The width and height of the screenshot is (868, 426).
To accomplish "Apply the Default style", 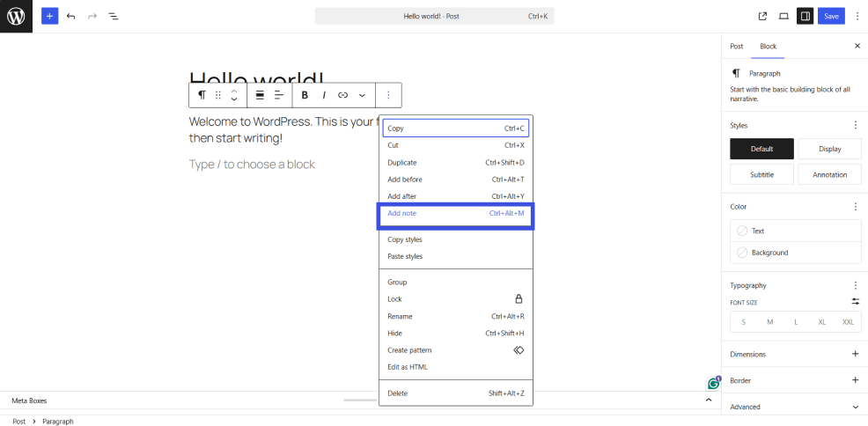I will tap(761, 149).
